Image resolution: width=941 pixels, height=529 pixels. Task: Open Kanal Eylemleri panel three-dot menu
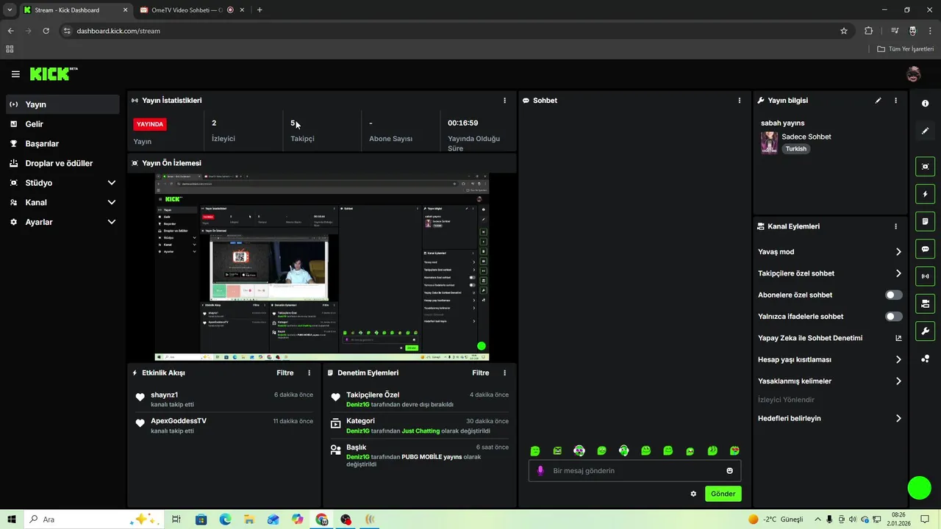coord(895,227)
